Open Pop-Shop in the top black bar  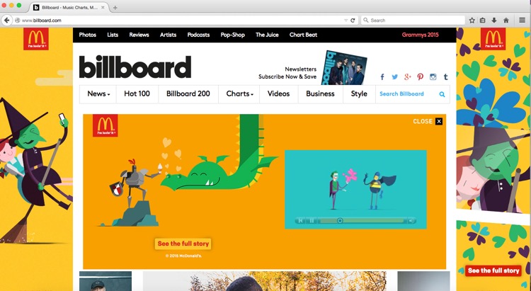[232, 35]
